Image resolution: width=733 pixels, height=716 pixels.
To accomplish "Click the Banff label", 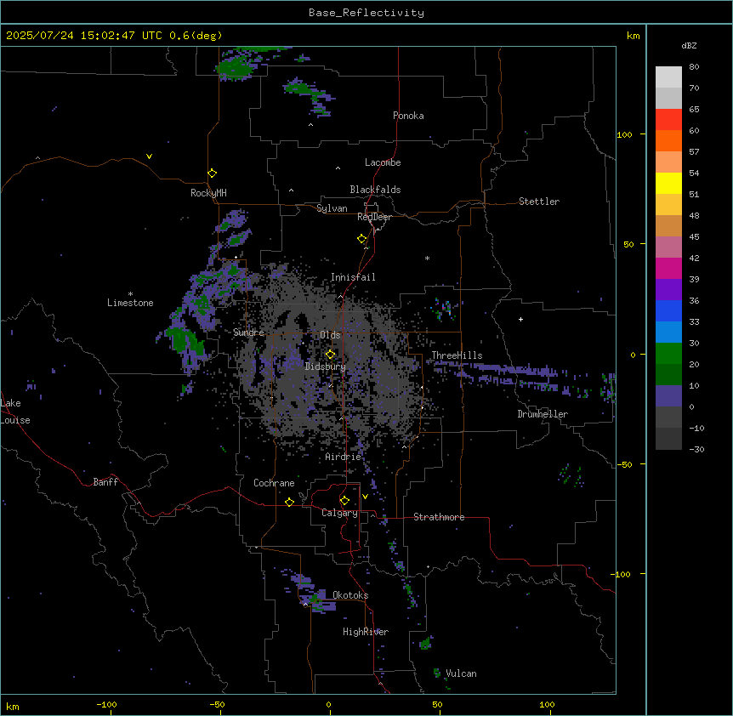I will [105, 482].
